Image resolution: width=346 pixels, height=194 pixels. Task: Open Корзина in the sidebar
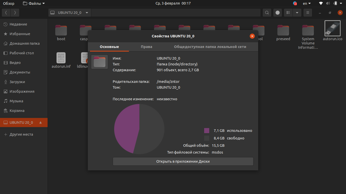[17, 111]
